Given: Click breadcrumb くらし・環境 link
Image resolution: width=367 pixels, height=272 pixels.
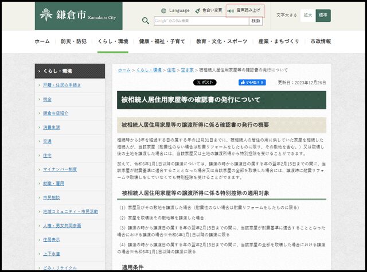Looking at the screenshot, I should pos(149,70).
